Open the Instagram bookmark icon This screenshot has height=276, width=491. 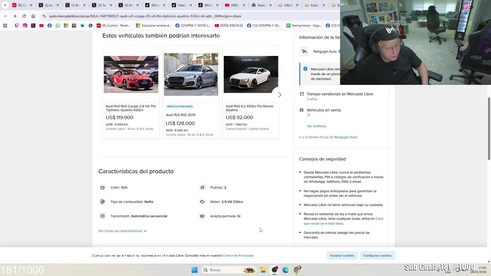(25, 26)
